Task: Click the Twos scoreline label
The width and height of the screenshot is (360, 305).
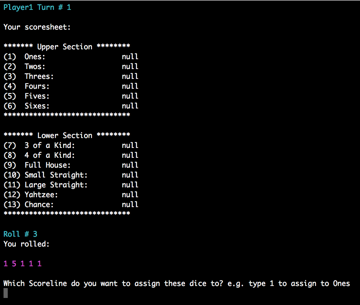Action: pyautogui.click(x=35, y=66)
